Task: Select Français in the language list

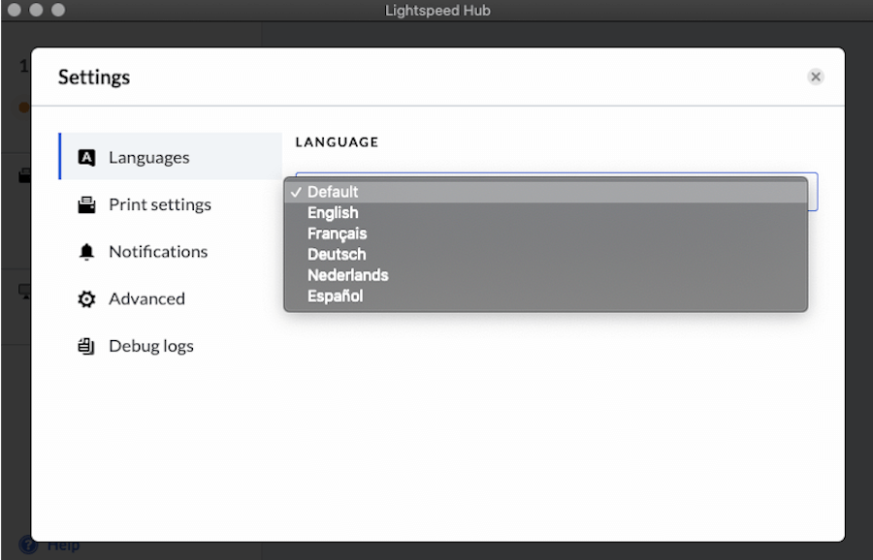Action: pos(336,233)
